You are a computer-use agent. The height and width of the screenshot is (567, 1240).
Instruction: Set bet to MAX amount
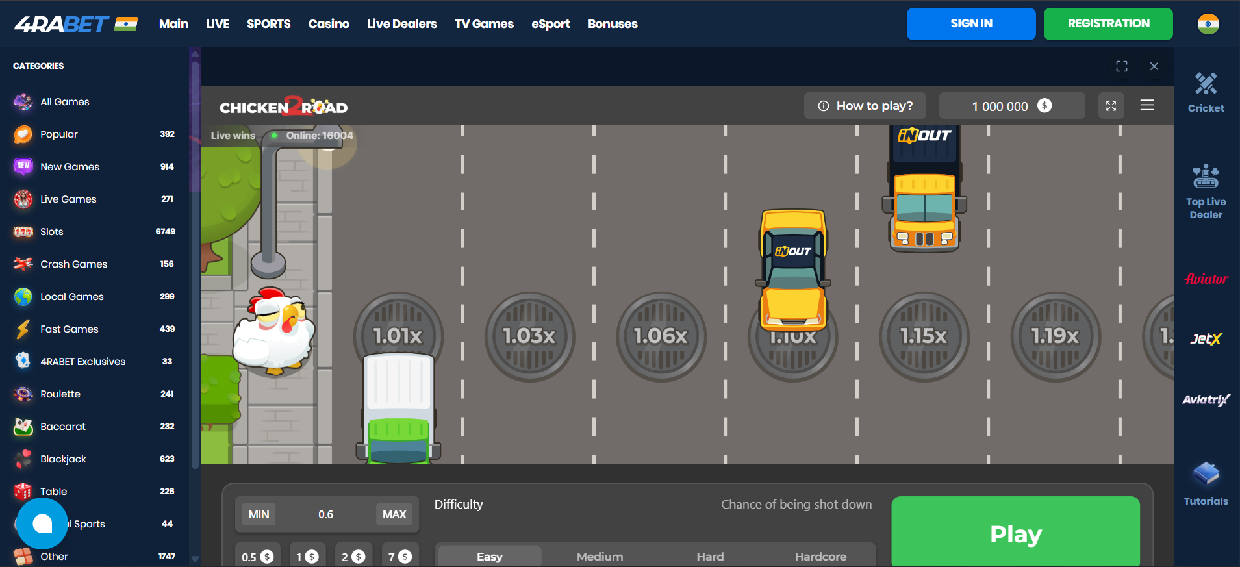[x=394, y=514]
